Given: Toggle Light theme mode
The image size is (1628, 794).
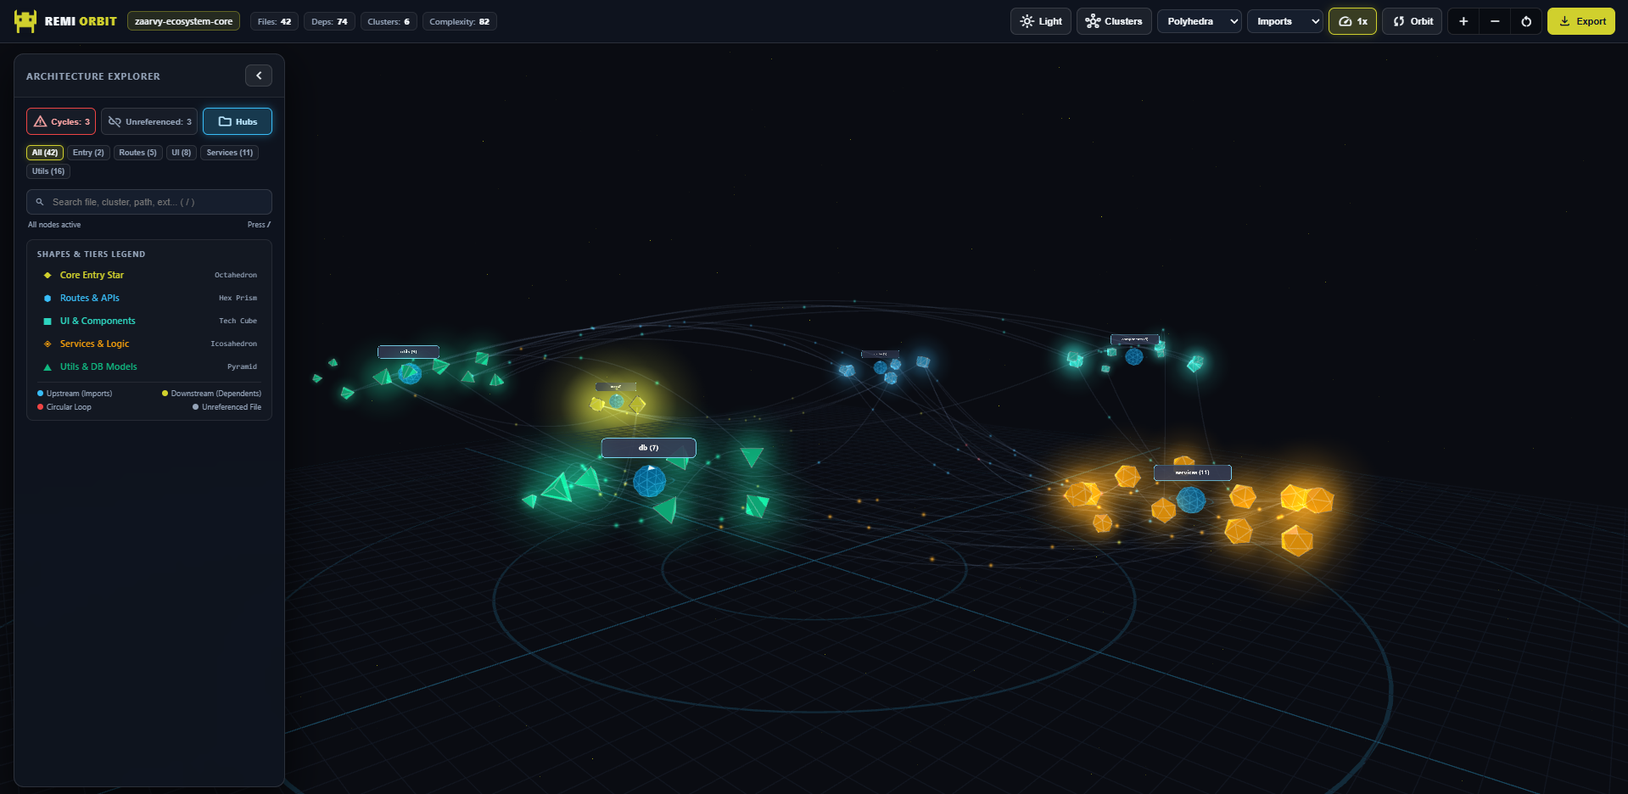Looking at the screenshot, I should [x=1041, y=21].
